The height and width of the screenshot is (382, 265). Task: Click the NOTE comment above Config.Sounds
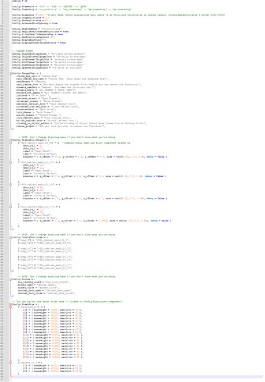point(66,276)
